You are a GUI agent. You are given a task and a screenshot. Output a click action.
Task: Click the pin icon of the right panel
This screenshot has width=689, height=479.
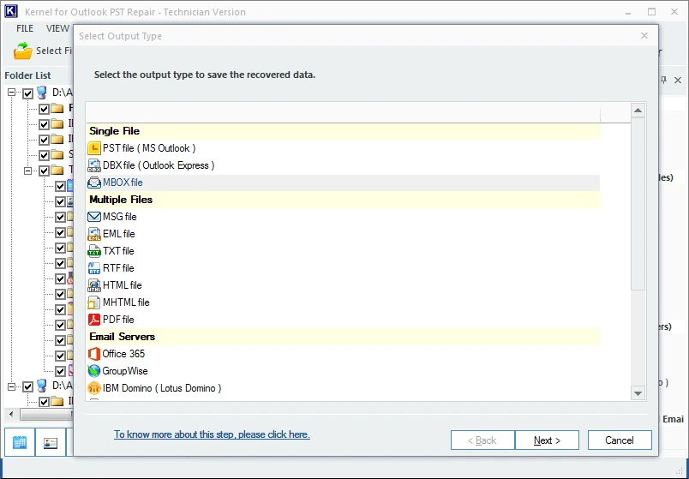tap(664, 80)
